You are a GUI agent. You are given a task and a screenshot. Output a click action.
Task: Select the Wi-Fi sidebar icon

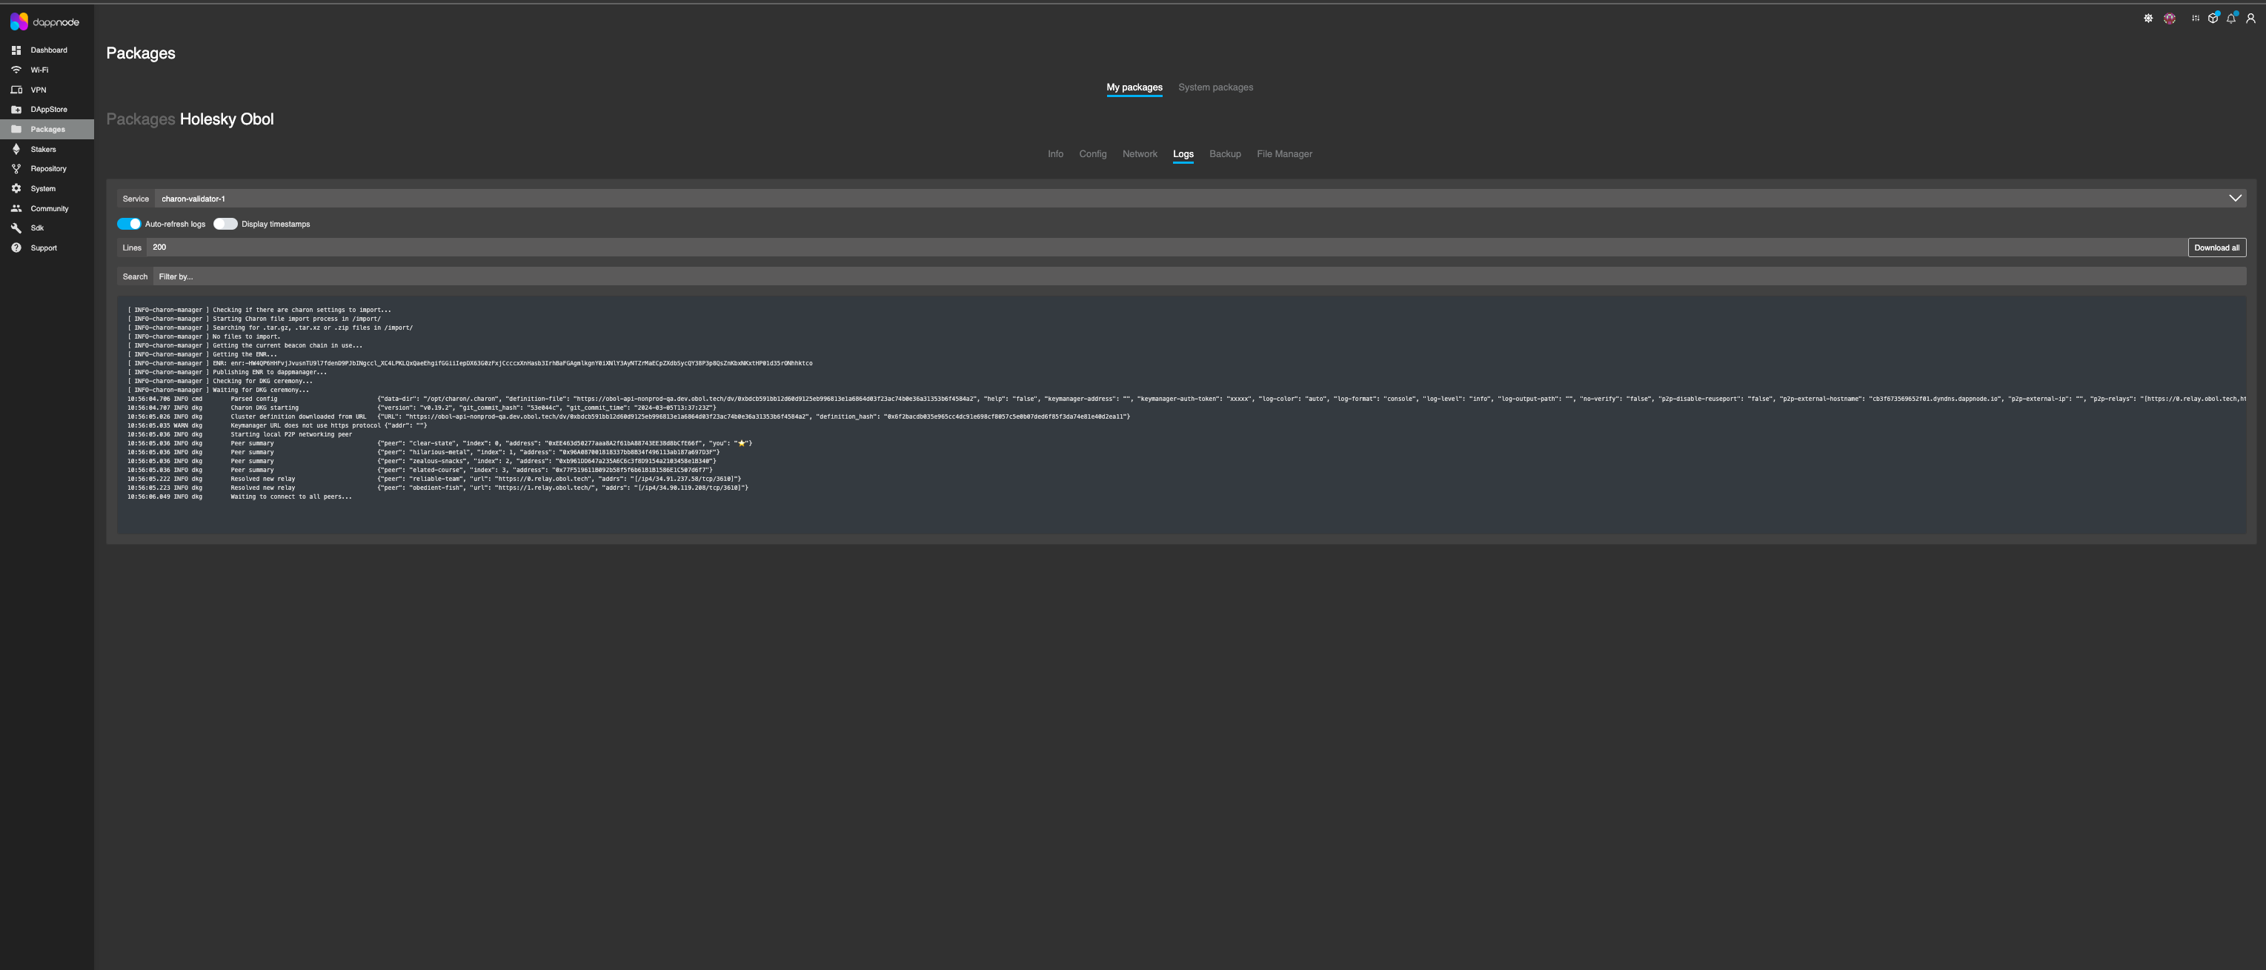pos(16,70)
